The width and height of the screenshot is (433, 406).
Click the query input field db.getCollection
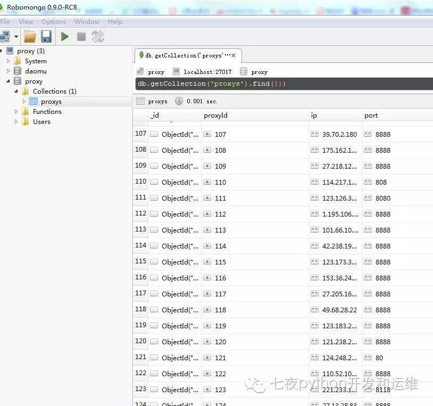284,84
